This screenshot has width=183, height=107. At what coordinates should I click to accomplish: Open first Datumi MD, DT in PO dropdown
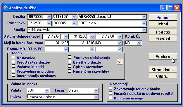coord(66,49)
